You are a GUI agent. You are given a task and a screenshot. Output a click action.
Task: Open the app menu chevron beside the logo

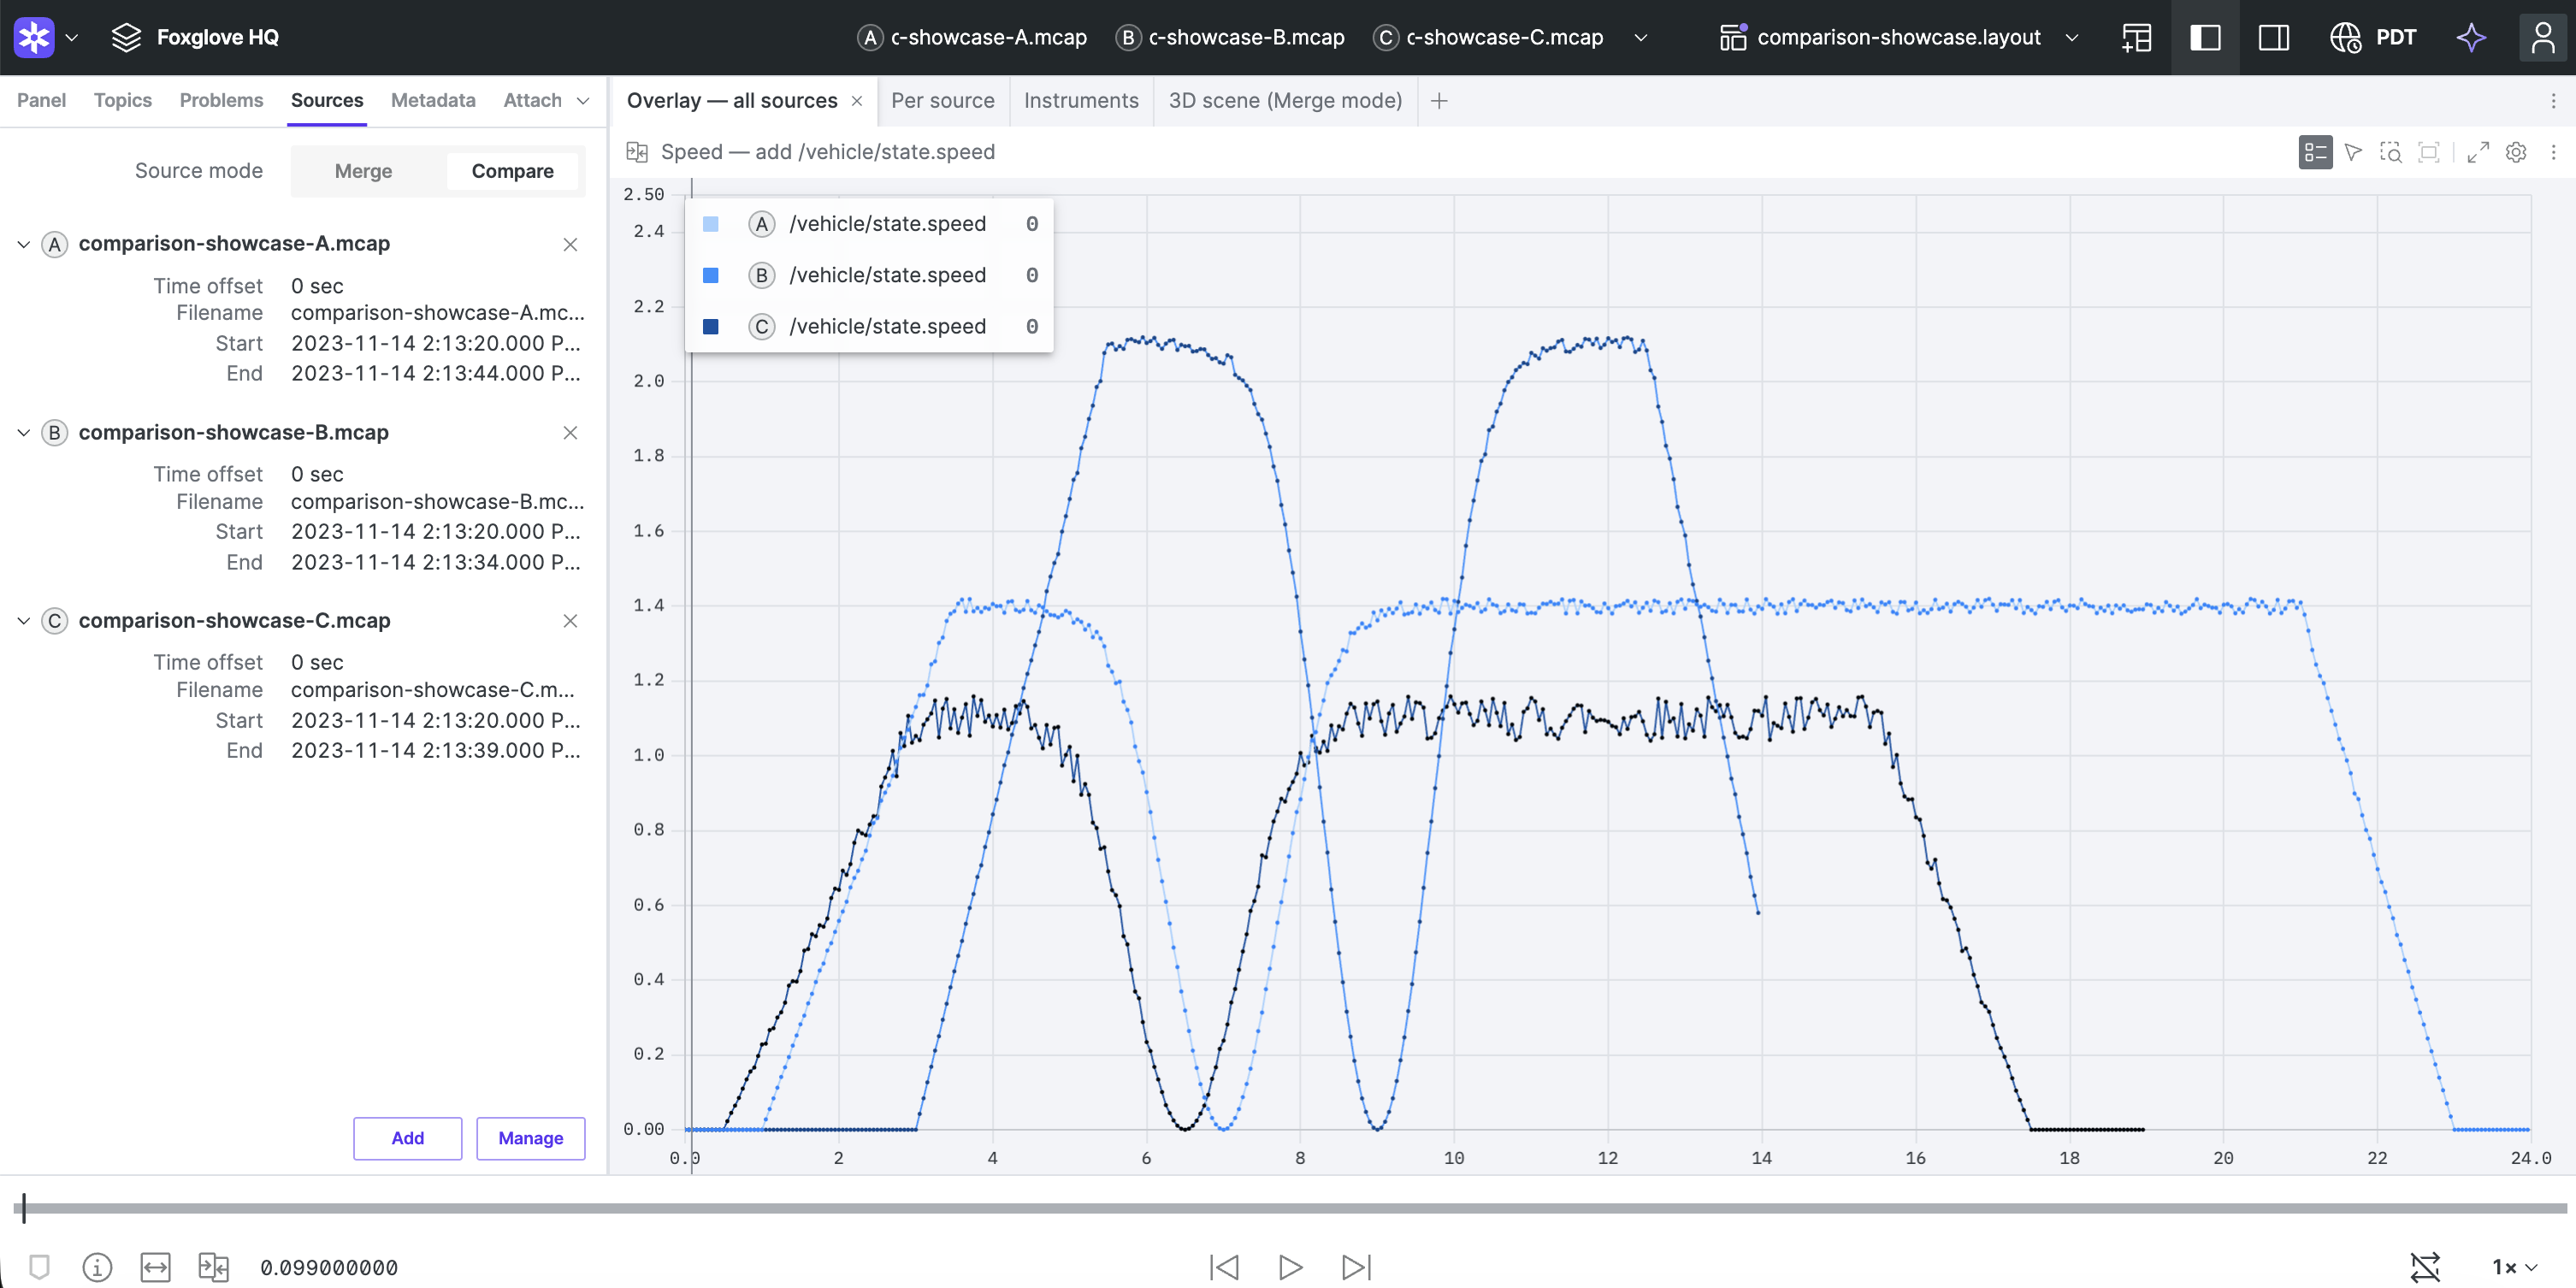point(72,37)
